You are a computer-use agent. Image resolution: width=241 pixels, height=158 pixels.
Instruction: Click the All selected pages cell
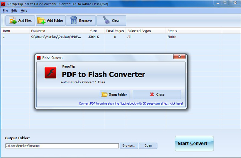click(x=129, y=37)
